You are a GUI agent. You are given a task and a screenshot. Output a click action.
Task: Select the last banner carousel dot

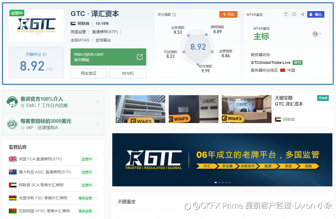tap(229, 182)
